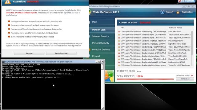Click the Register button

click(x=29, y=53)
